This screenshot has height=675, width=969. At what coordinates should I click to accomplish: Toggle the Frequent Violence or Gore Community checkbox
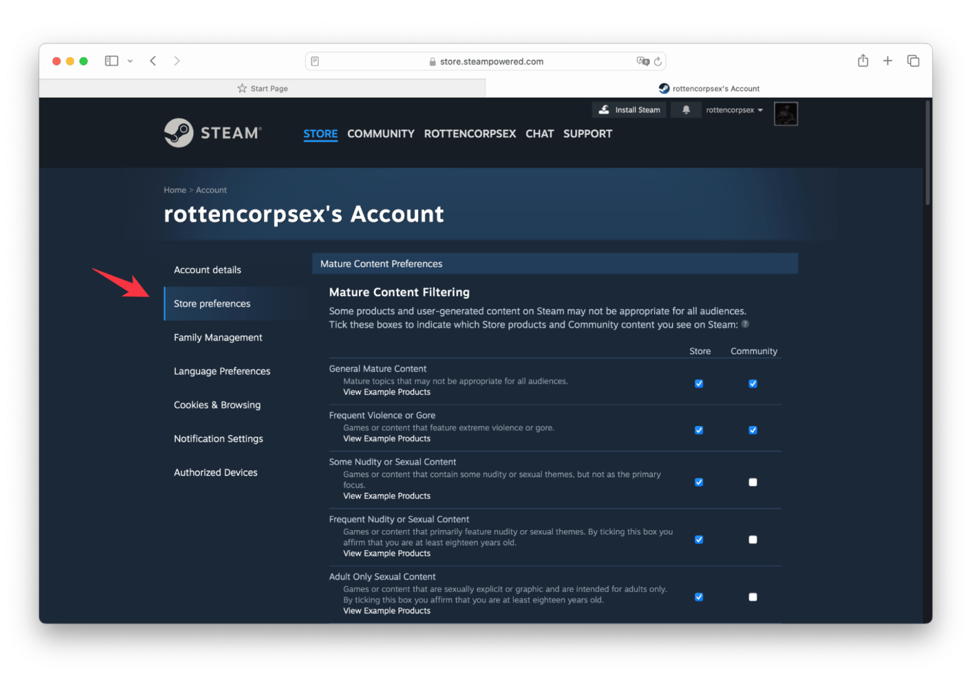coord(753,430)
